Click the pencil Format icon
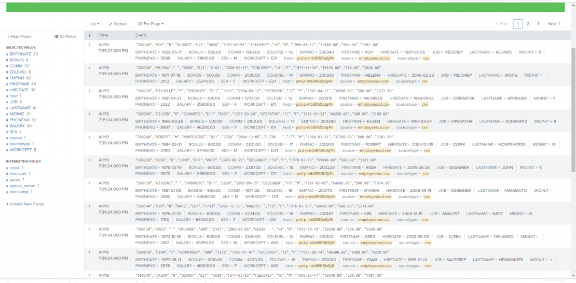Viewport: 576px width, 283px height. (x=111, y=24)
